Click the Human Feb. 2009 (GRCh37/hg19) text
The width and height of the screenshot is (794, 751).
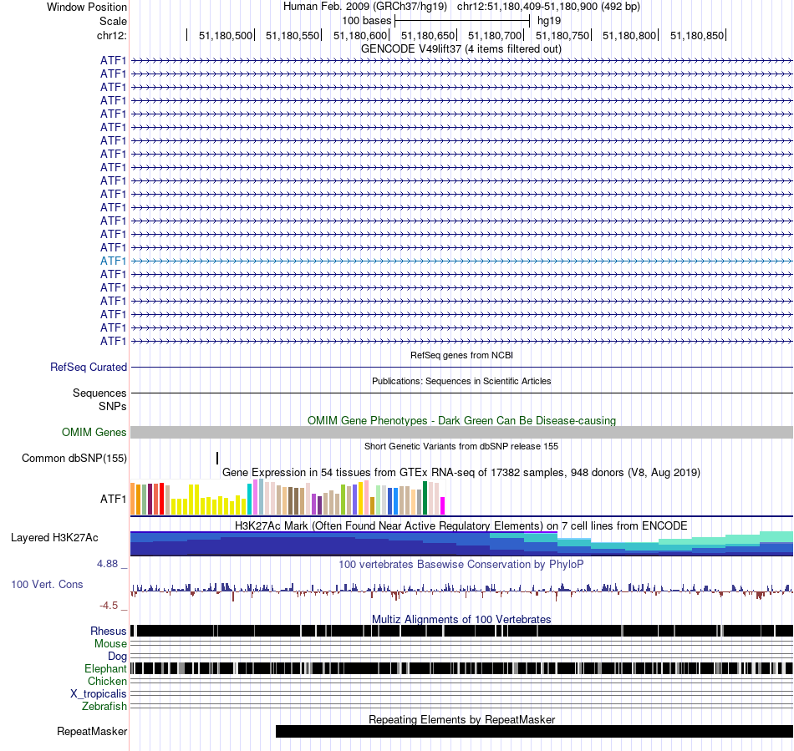click(x=364, y=7)
